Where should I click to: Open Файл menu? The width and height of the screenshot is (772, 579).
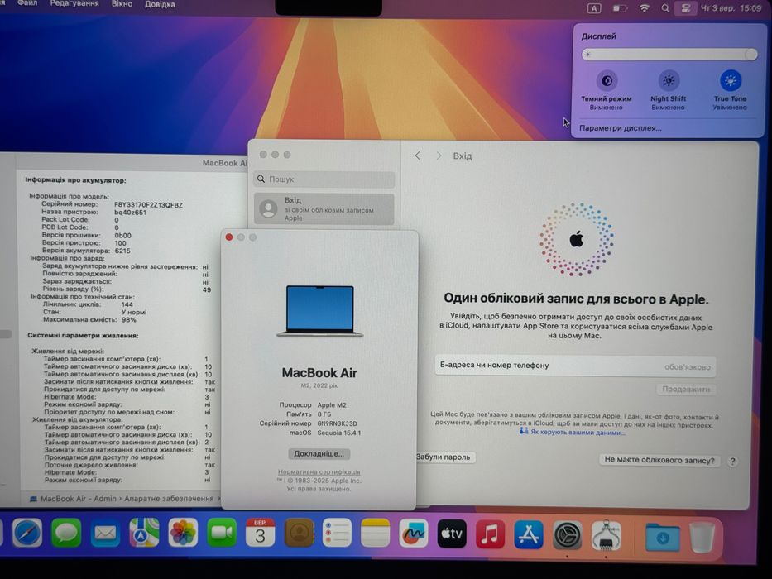(27, 4)
